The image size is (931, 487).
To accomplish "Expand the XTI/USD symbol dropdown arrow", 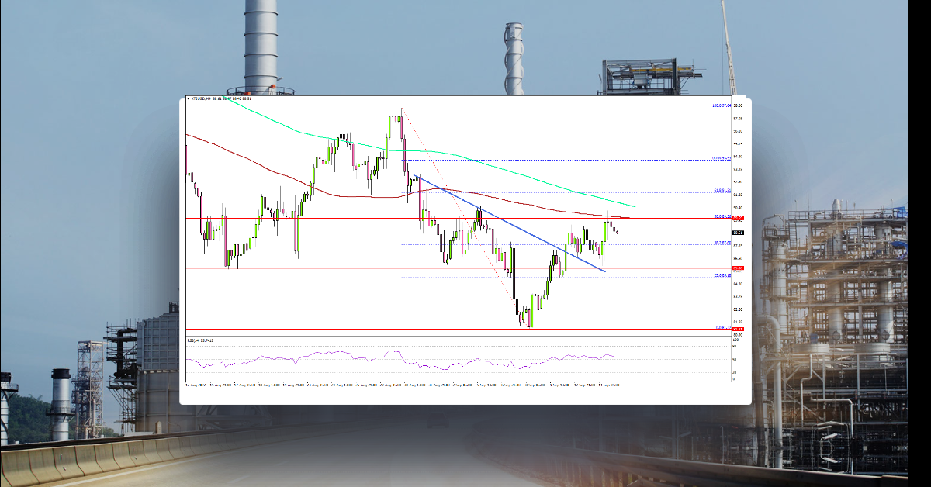I will click(x=188, y=98).
